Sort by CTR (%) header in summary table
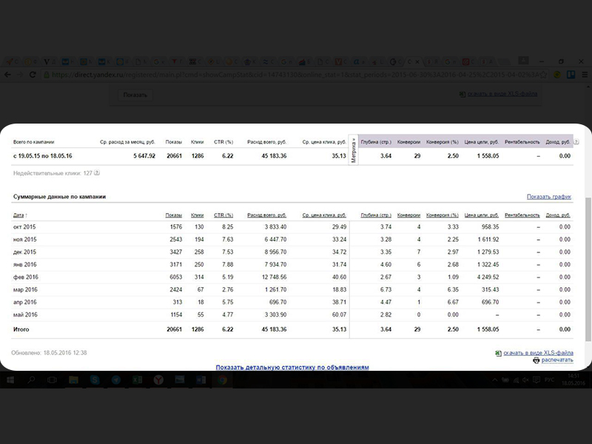592x444 pixels. 223,215
